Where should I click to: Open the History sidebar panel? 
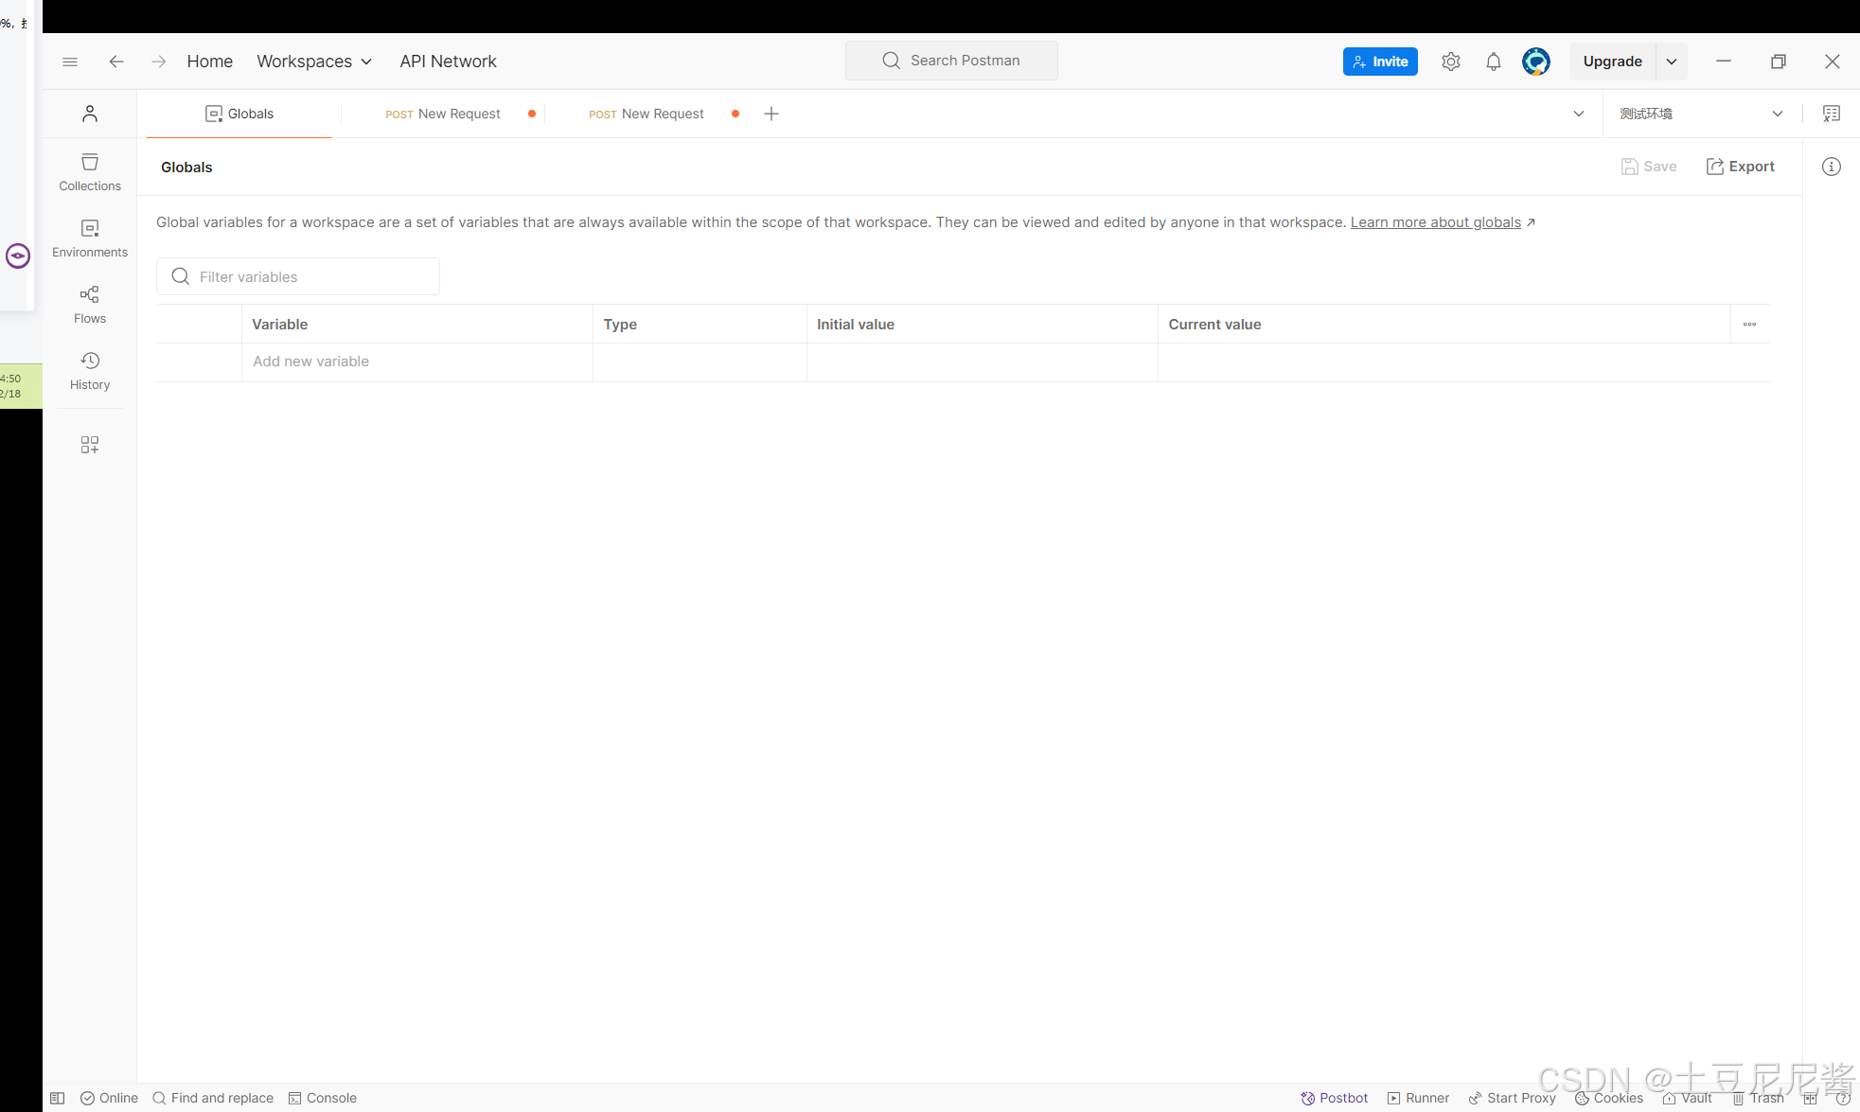pyautogui.click(x=89, y=370)
